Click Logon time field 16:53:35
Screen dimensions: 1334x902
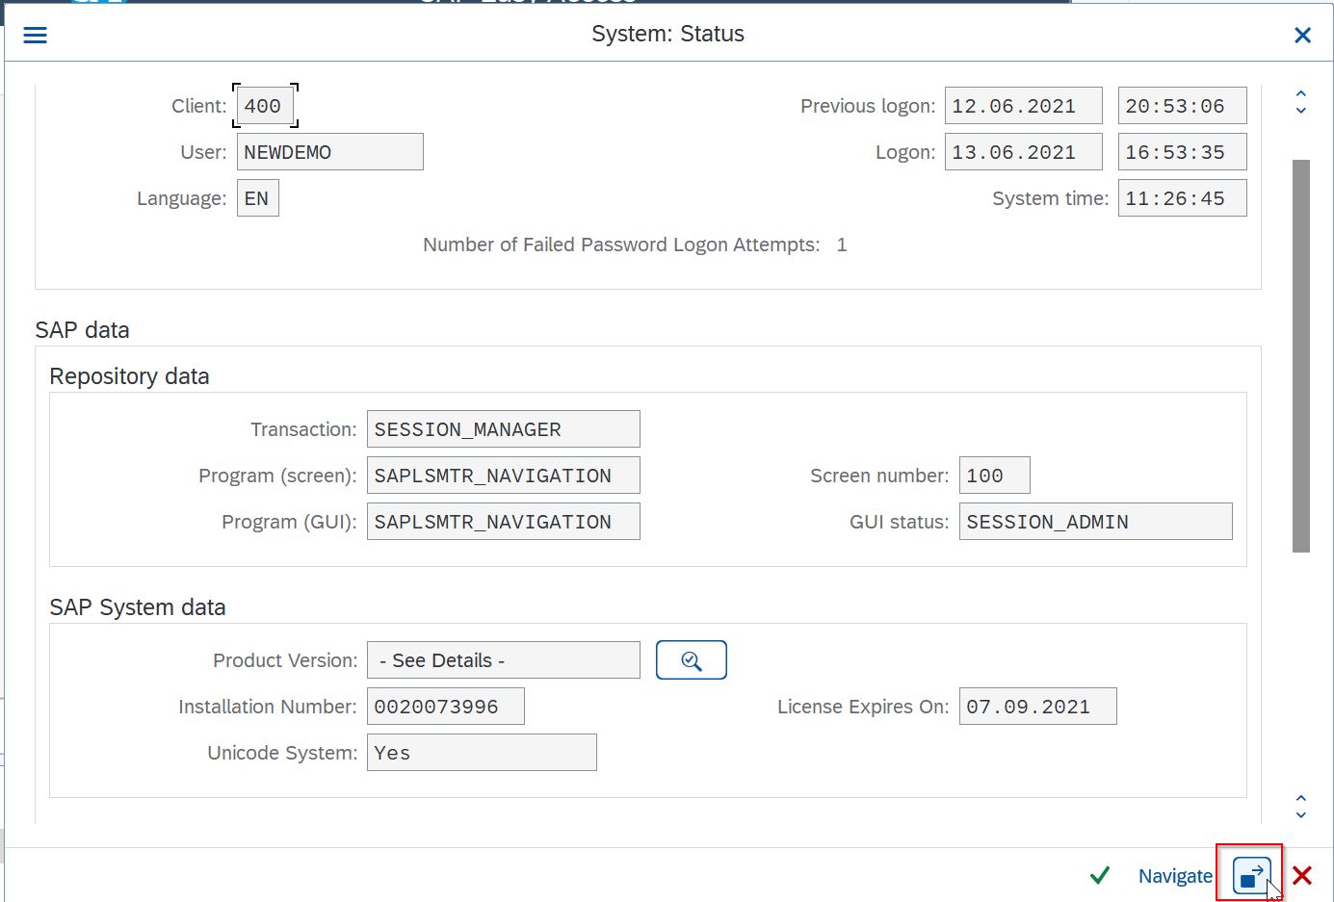[1182, 152]
